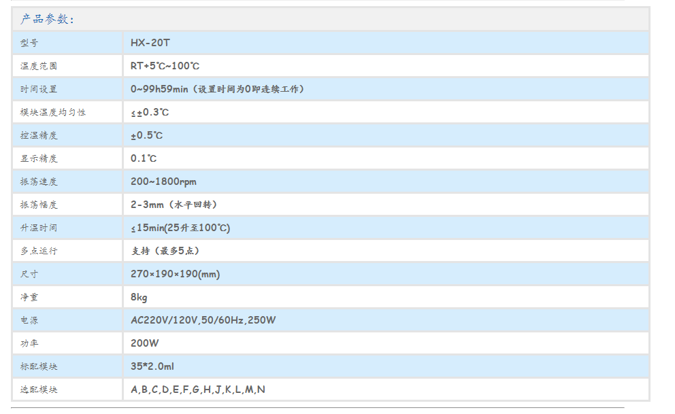Click the 电源 label
675x414 pixels.
pos(29,320)
